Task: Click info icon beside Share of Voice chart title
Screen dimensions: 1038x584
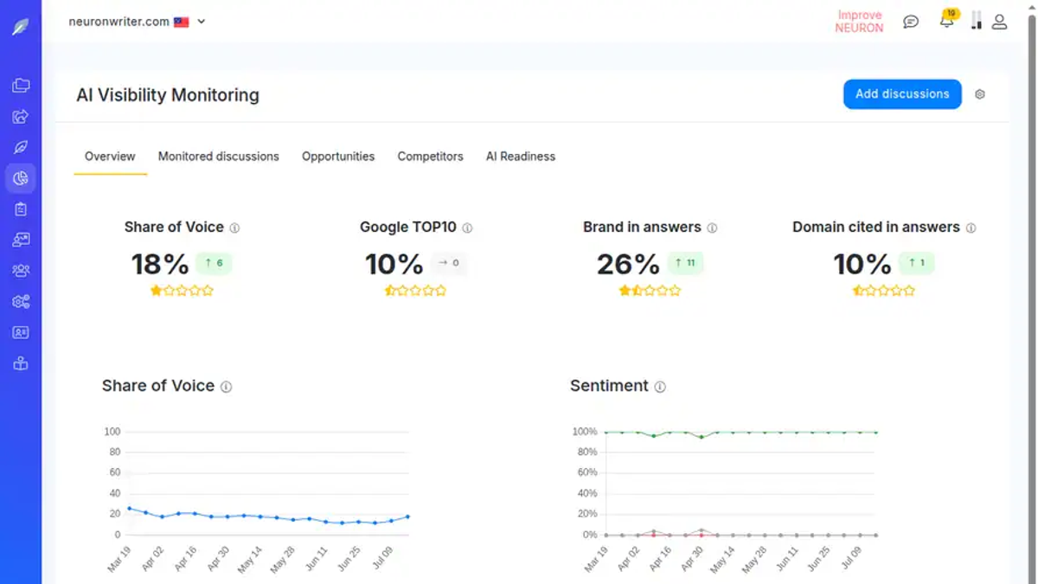Action: [226, 387]
